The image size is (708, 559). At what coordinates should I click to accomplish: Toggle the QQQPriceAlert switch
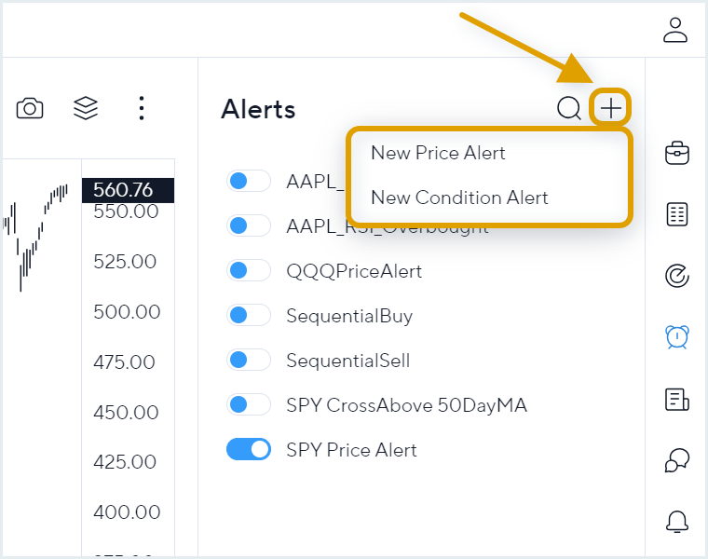click(249, 270)
